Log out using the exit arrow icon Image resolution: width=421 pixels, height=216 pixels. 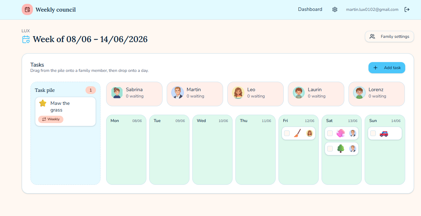coord(407,9)
